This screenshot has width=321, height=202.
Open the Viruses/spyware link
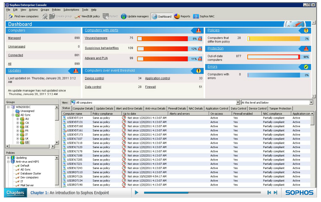coord(96,38)
